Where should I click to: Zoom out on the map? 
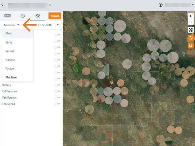190,22
